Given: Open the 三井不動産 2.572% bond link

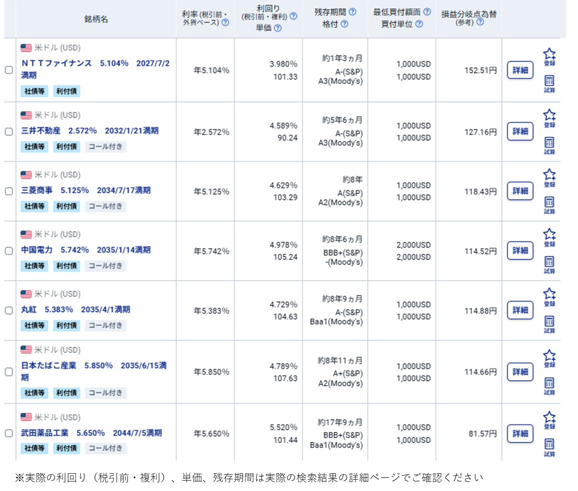Looking at the screenshot, I should (x=90, y=131).
